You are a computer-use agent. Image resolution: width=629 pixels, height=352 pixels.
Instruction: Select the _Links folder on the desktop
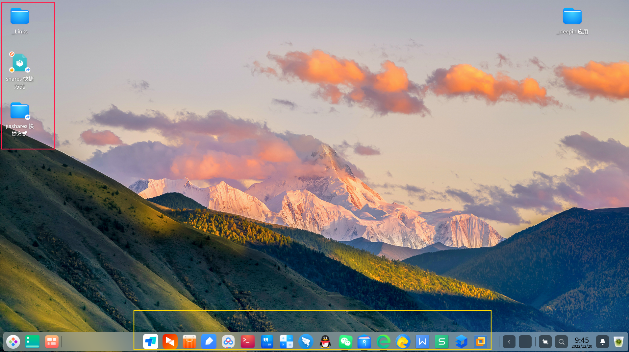[20, 21]
